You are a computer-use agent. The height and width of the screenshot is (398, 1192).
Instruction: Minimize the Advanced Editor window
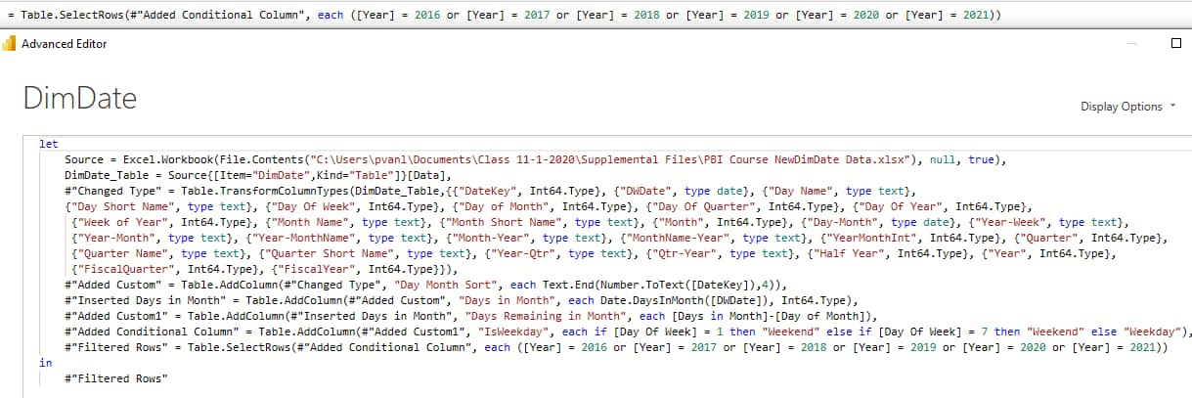(x=1132, y=44)
